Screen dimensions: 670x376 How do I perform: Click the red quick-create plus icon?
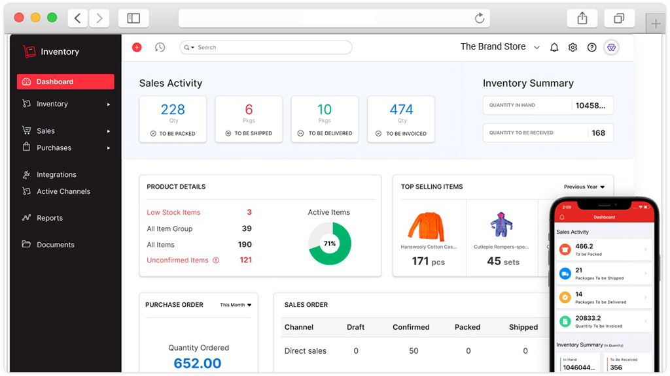(137, 47)
